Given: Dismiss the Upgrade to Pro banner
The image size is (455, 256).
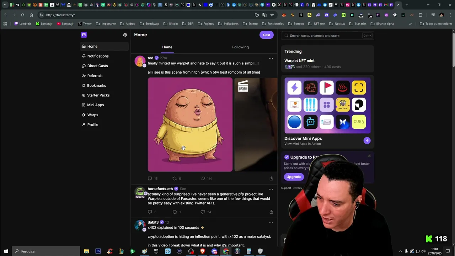Looking at the screenshot, I should [369, 156].
